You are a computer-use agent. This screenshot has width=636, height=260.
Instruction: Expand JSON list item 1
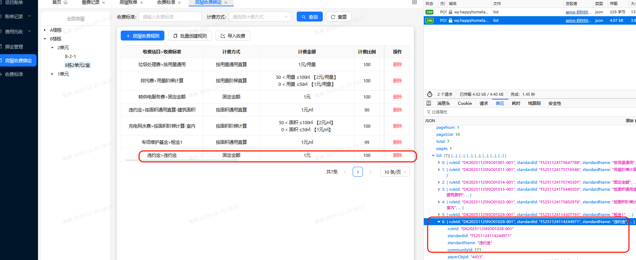[439, 170]
